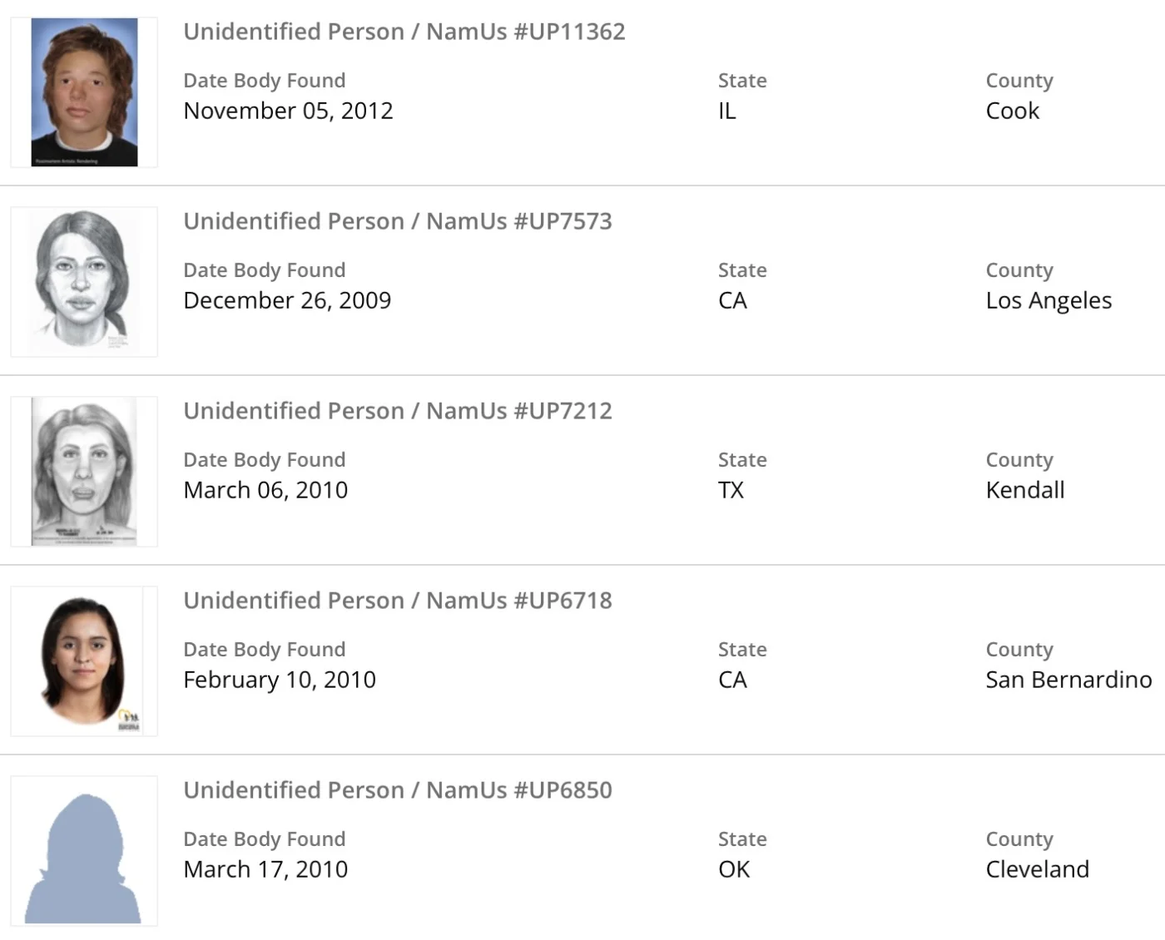Click the placeholder silhouette for case UP6850
1165x940 pixels.
click(x=84, y=851)
